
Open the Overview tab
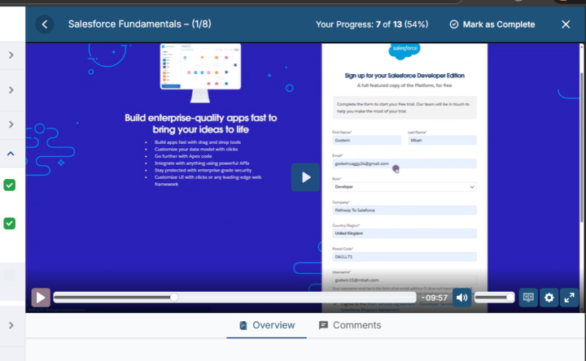pyautogui.click(x=267, y=325)
